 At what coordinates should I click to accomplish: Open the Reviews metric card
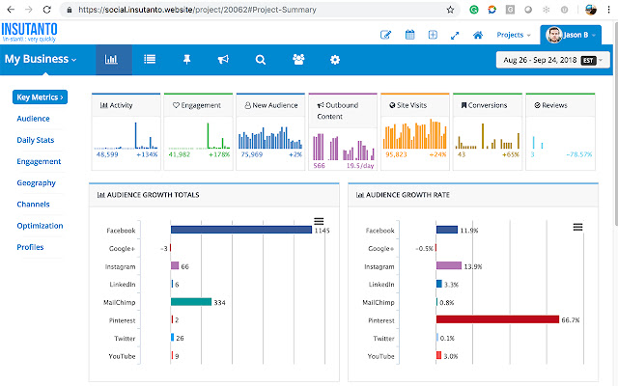coord(560,132)
